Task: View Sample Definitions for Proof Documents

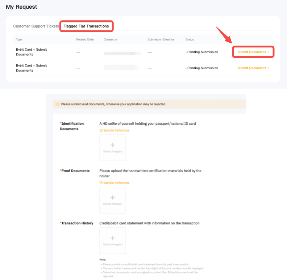Action: pyautogui.click(x=116, y=183)
